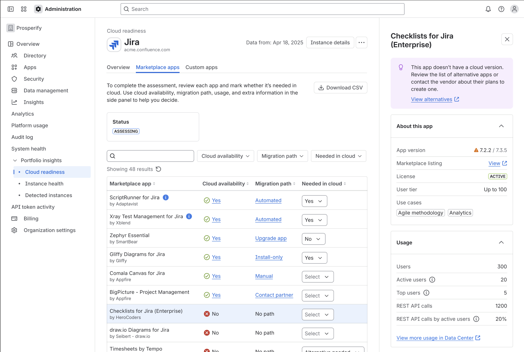Open the app switcher grid icon

pos(24,9)
